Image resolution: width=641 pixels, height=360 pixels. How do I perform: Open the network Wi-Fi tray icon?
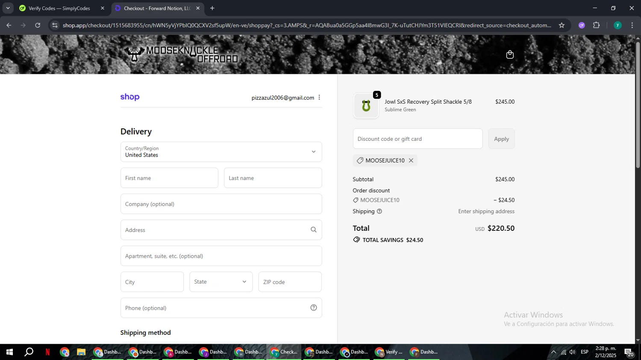tap(564, 352)
